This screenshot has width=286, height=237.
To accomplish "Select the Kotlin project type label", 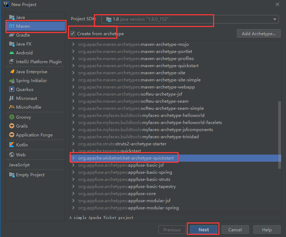I will pyautogui.click(x=22, y=145).
